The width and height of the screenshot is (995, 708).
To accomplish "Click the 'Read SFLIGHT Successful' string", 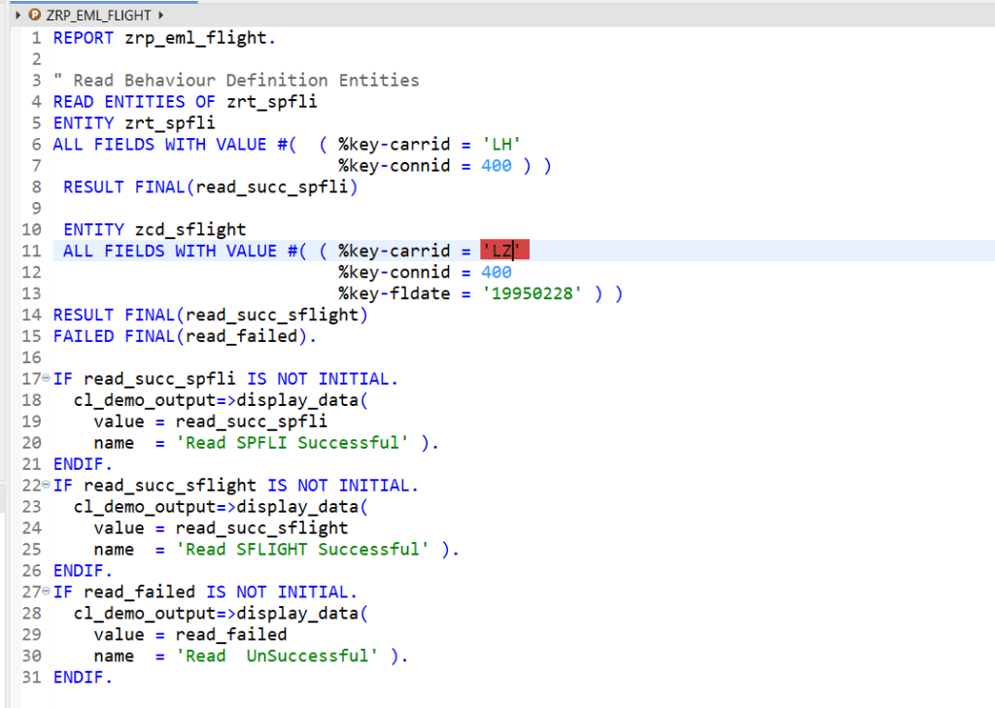I will [302, 550].
